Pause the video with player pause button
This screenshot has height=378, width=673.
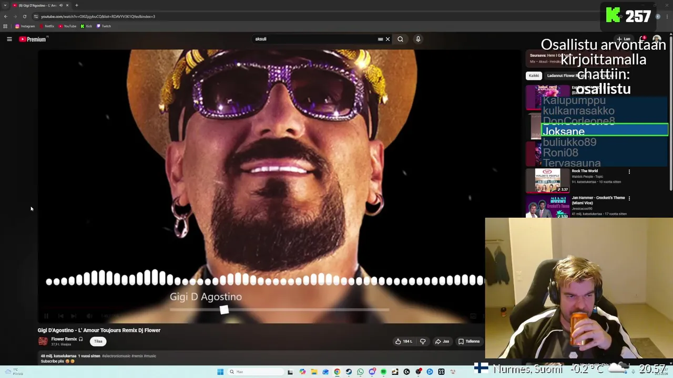point(46,316)
